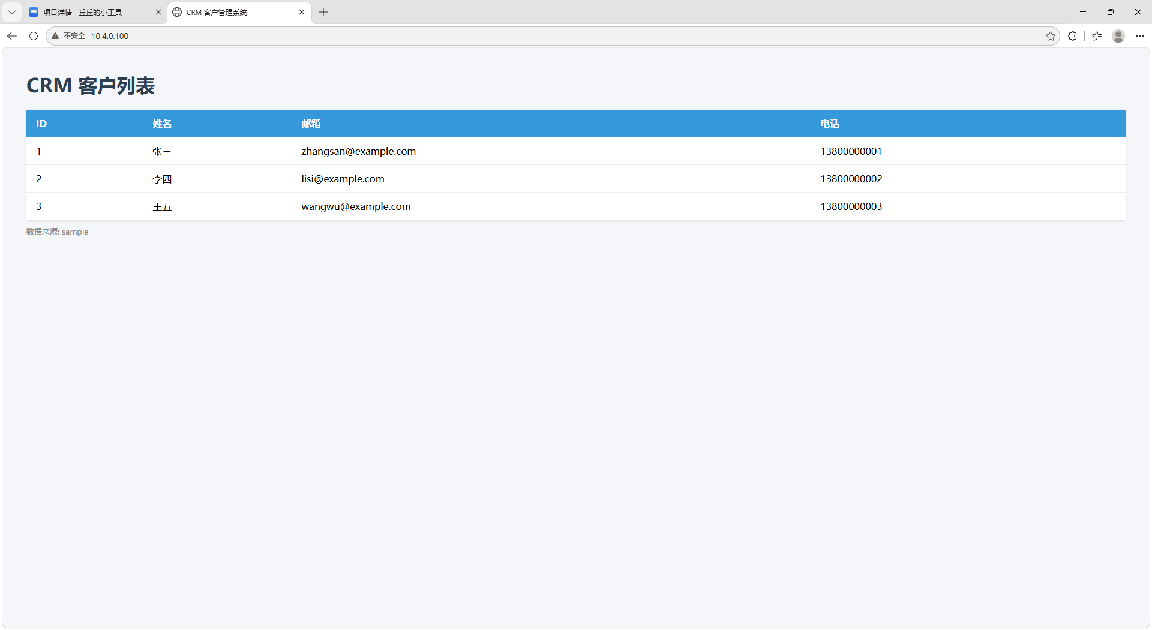Reload the CRM page
Image resolution: width=1152 pixels, height=630 pixels.
(x=34, y=36)
